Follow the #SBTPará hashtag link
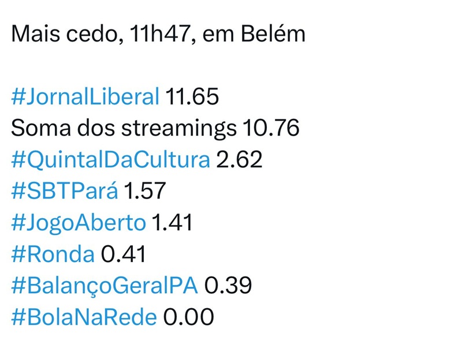Viewport: 462px width, 352px height. click(x=65, y=191)
